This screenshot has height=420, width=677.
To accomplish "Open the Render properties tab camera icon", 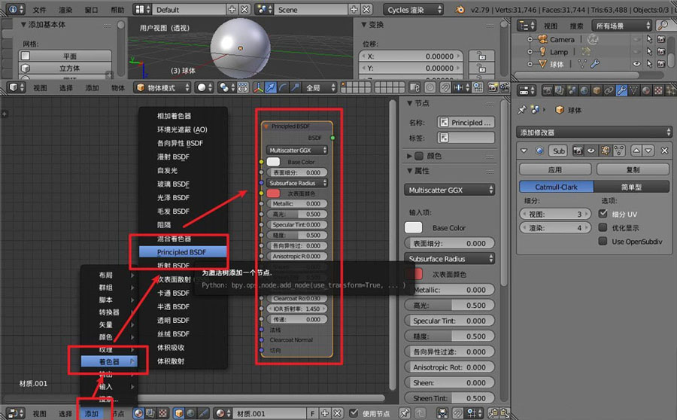I will 548,90.
